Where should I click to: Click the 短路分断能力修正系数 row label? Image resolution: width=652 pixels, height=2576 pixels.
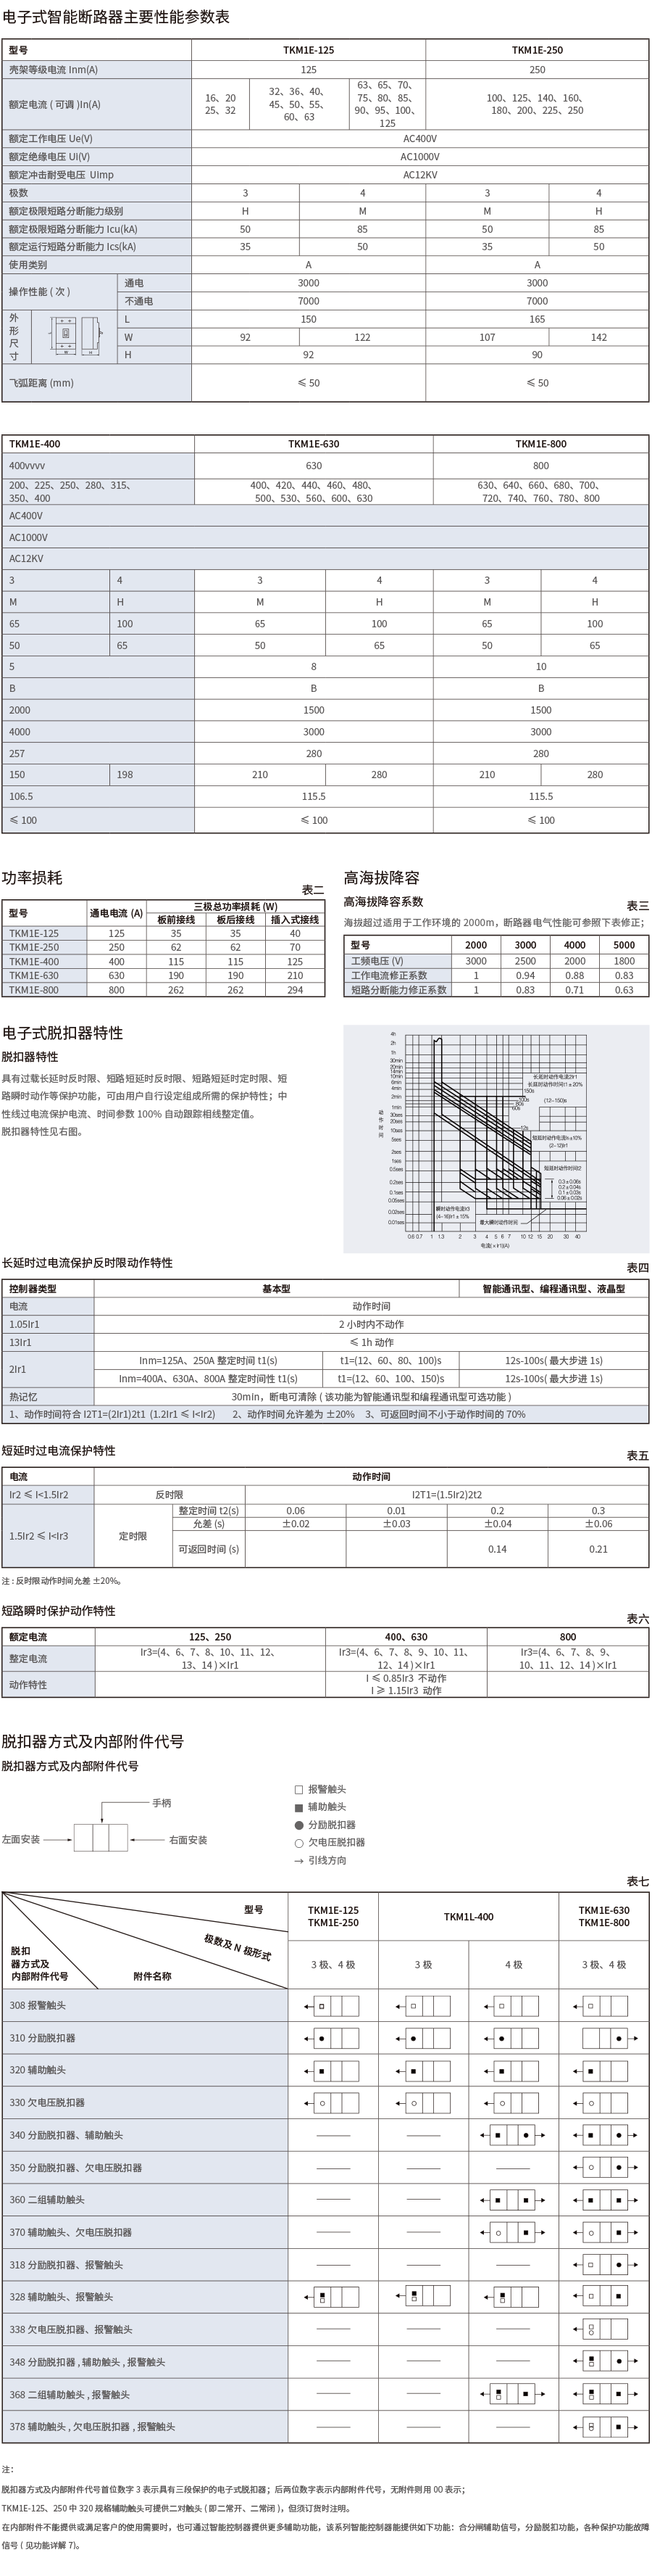coord(399,990)
